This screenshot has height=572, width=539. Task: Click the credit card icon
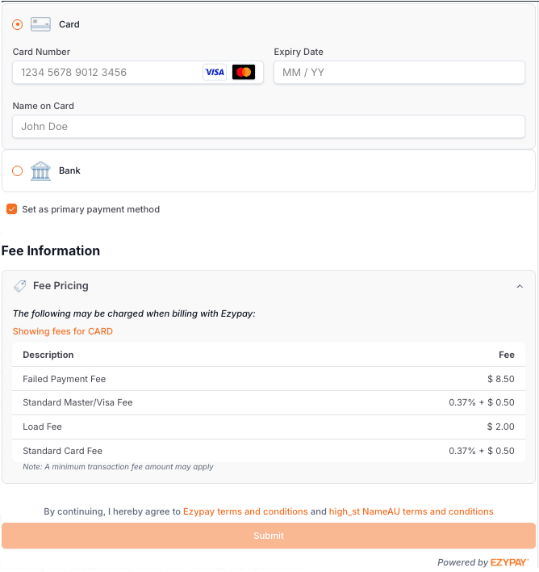[x=40, y=24]
